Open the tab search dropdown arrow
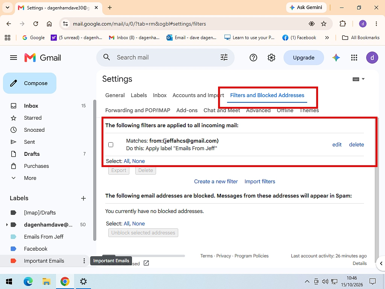 (8, 8)
